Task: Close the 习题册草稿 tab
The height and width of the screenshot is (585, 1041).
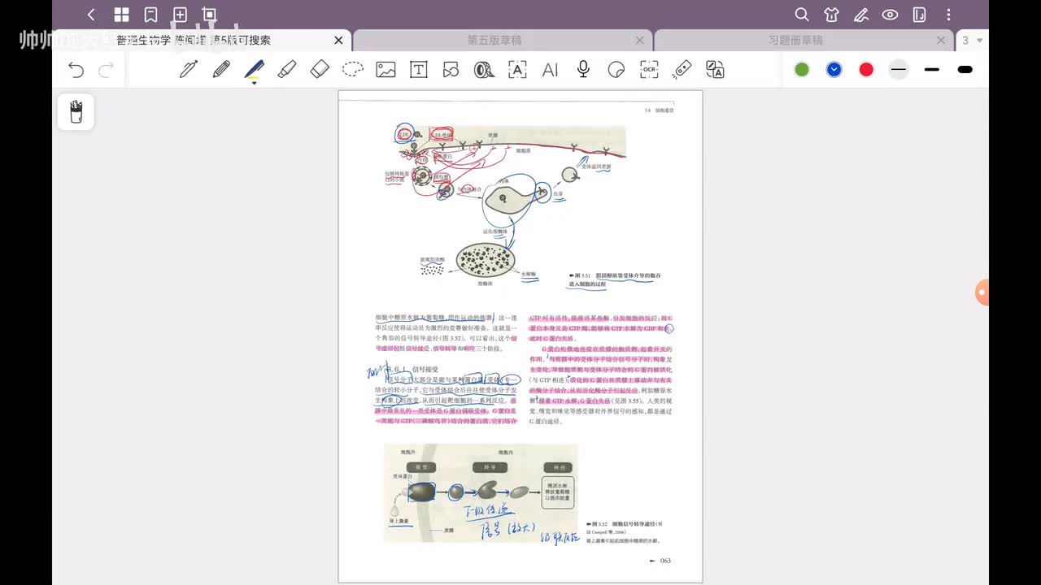Action: (x=941, y=41)
